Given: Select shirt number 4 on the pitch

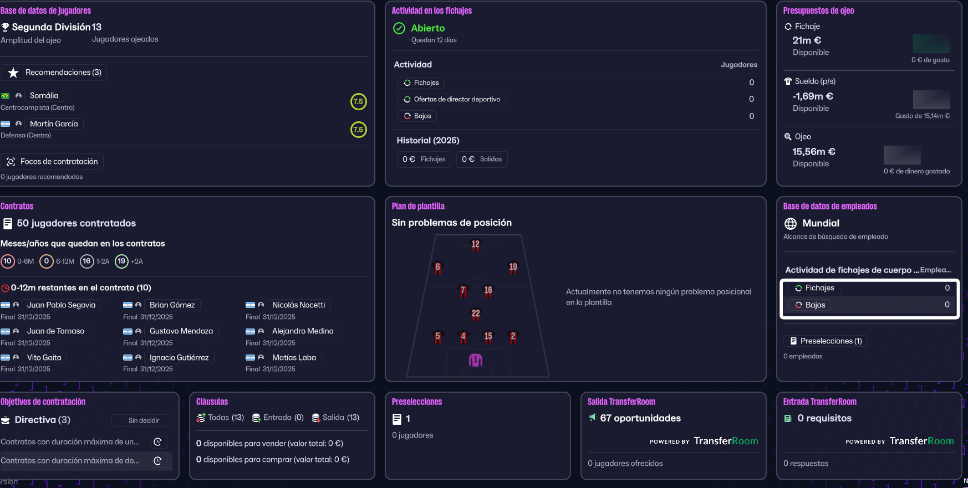Looking at the screenshot, I should click(x=463, y=337).
